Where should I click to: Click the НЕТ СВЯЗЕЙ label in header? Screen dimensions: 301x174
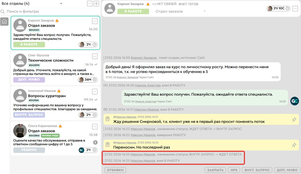coord(167,4)
